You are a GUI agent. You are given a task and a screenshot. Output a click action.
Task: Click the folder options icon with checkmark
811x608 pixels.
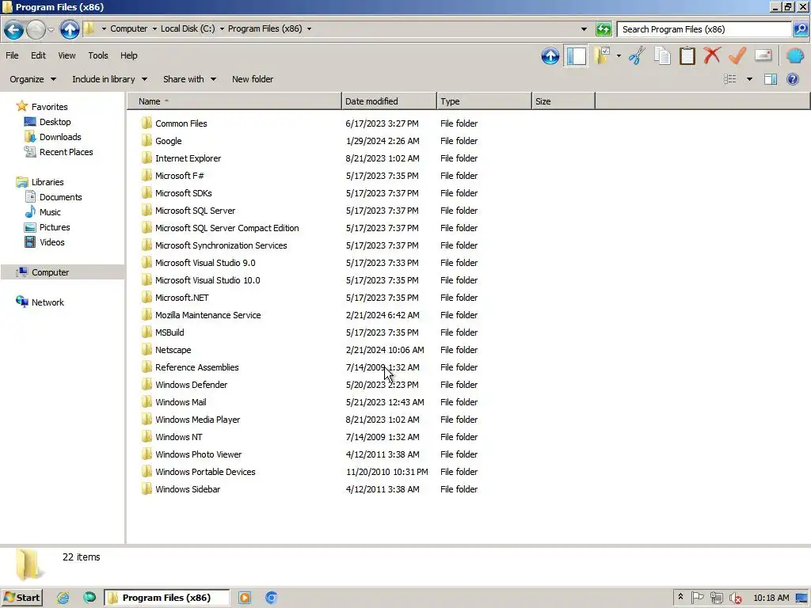(x=602, y=56)
